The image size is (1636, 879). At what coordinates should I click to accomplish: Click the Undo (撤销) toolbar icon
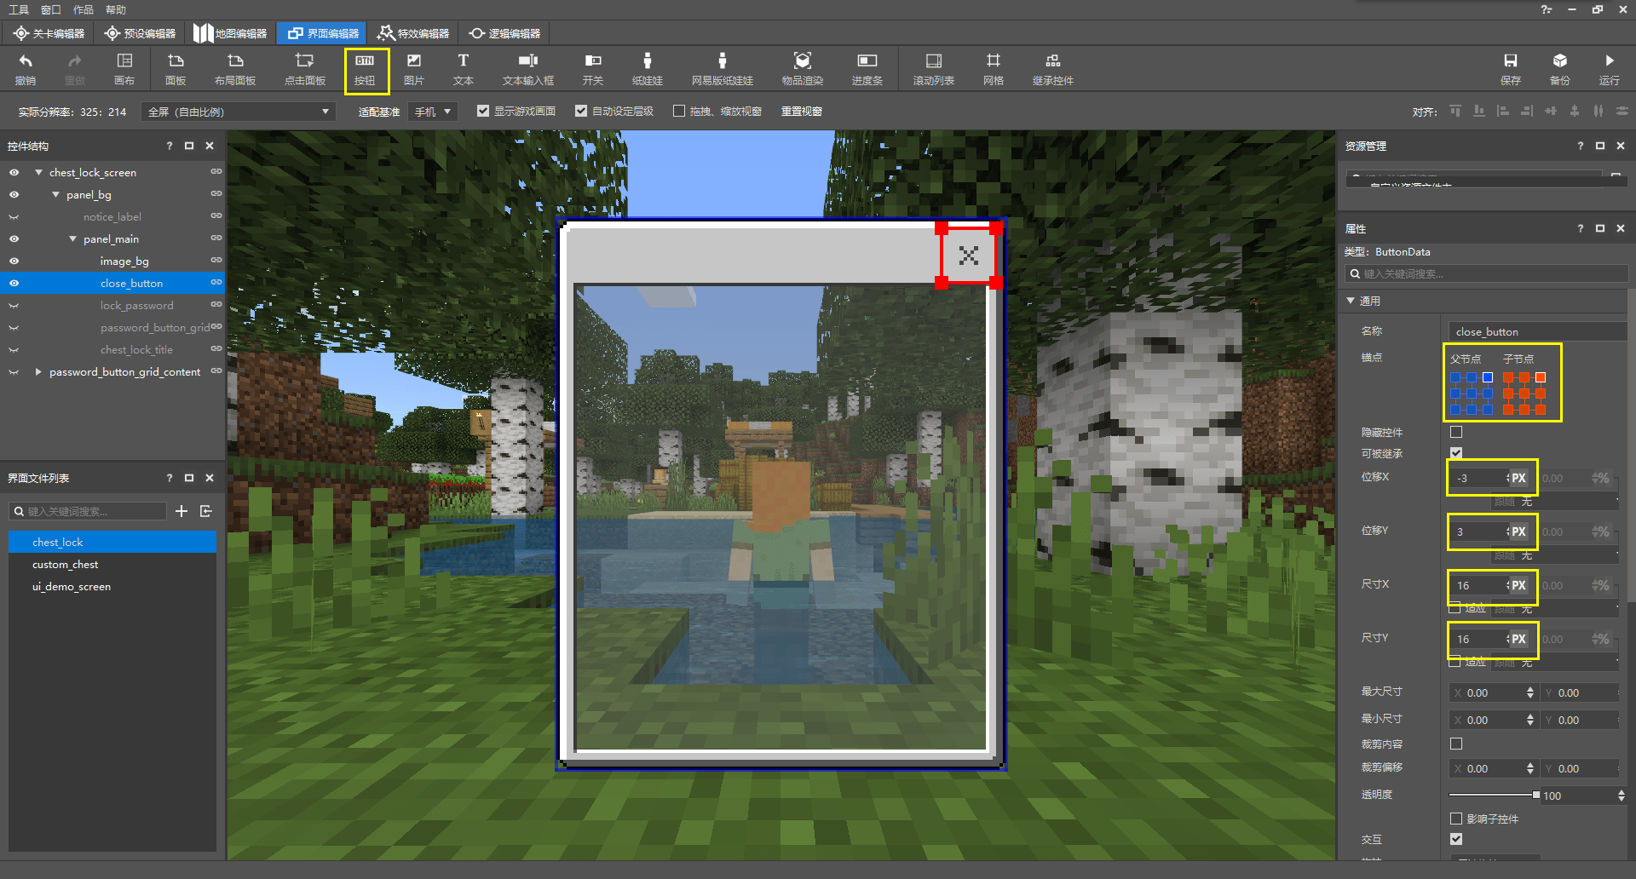[26, 69]
